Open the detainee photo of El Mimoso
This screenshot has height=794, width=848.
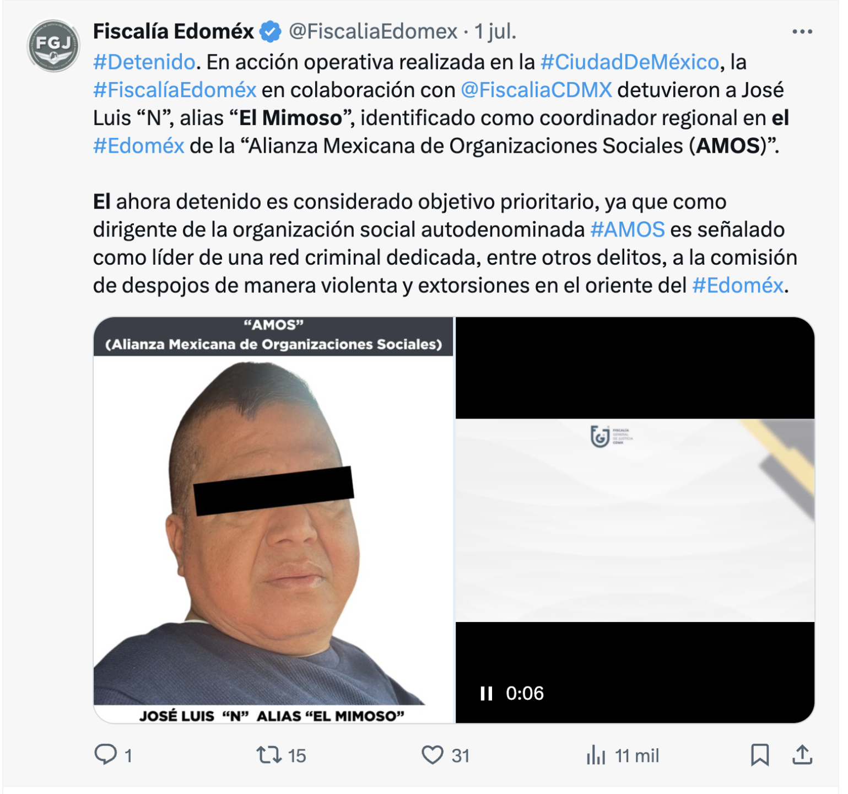273,520
